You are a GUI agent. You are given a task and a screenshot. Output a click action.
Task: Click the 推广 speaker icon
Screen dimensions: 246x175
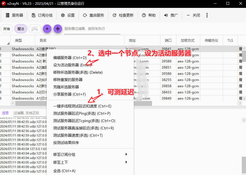click(166, 15)
